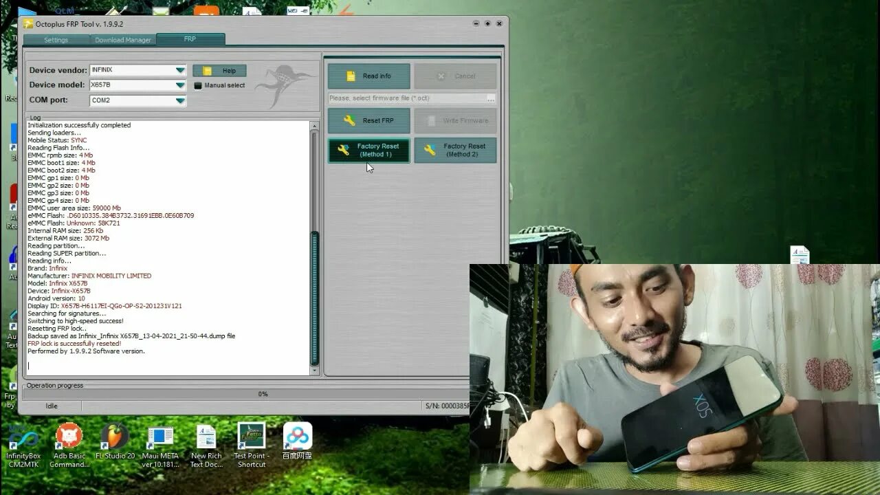Image resolution: width=880 pixels, height=495 pixels.
Task: Click 'Android version: 10' log line
Action: click(56, 298)
